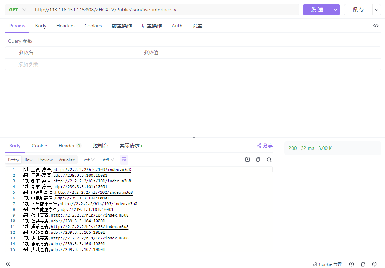Collapse the sidebar with the « chevron

click(x=8, y=264)
